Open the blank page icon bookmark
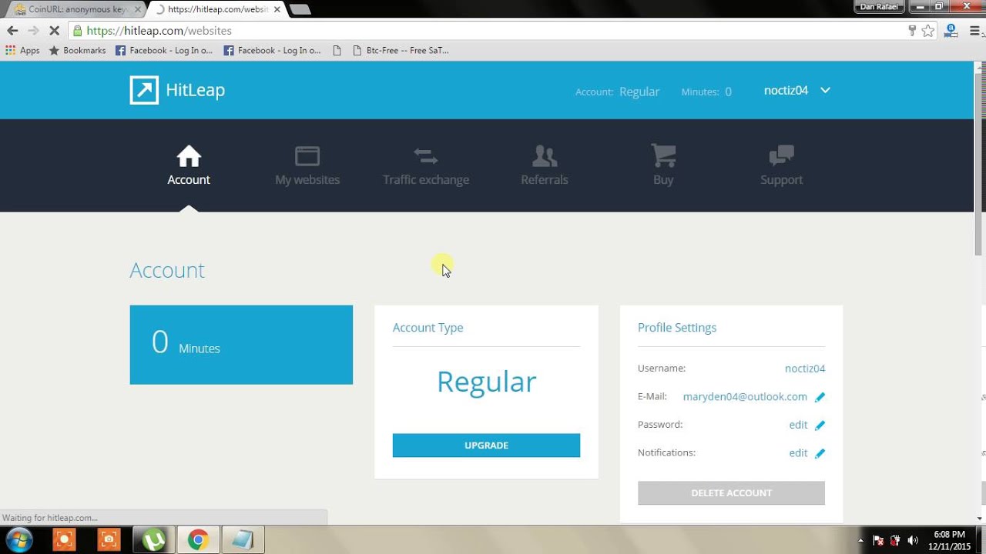Viewport: 986px width, 554px height. (x=337, y=50)
